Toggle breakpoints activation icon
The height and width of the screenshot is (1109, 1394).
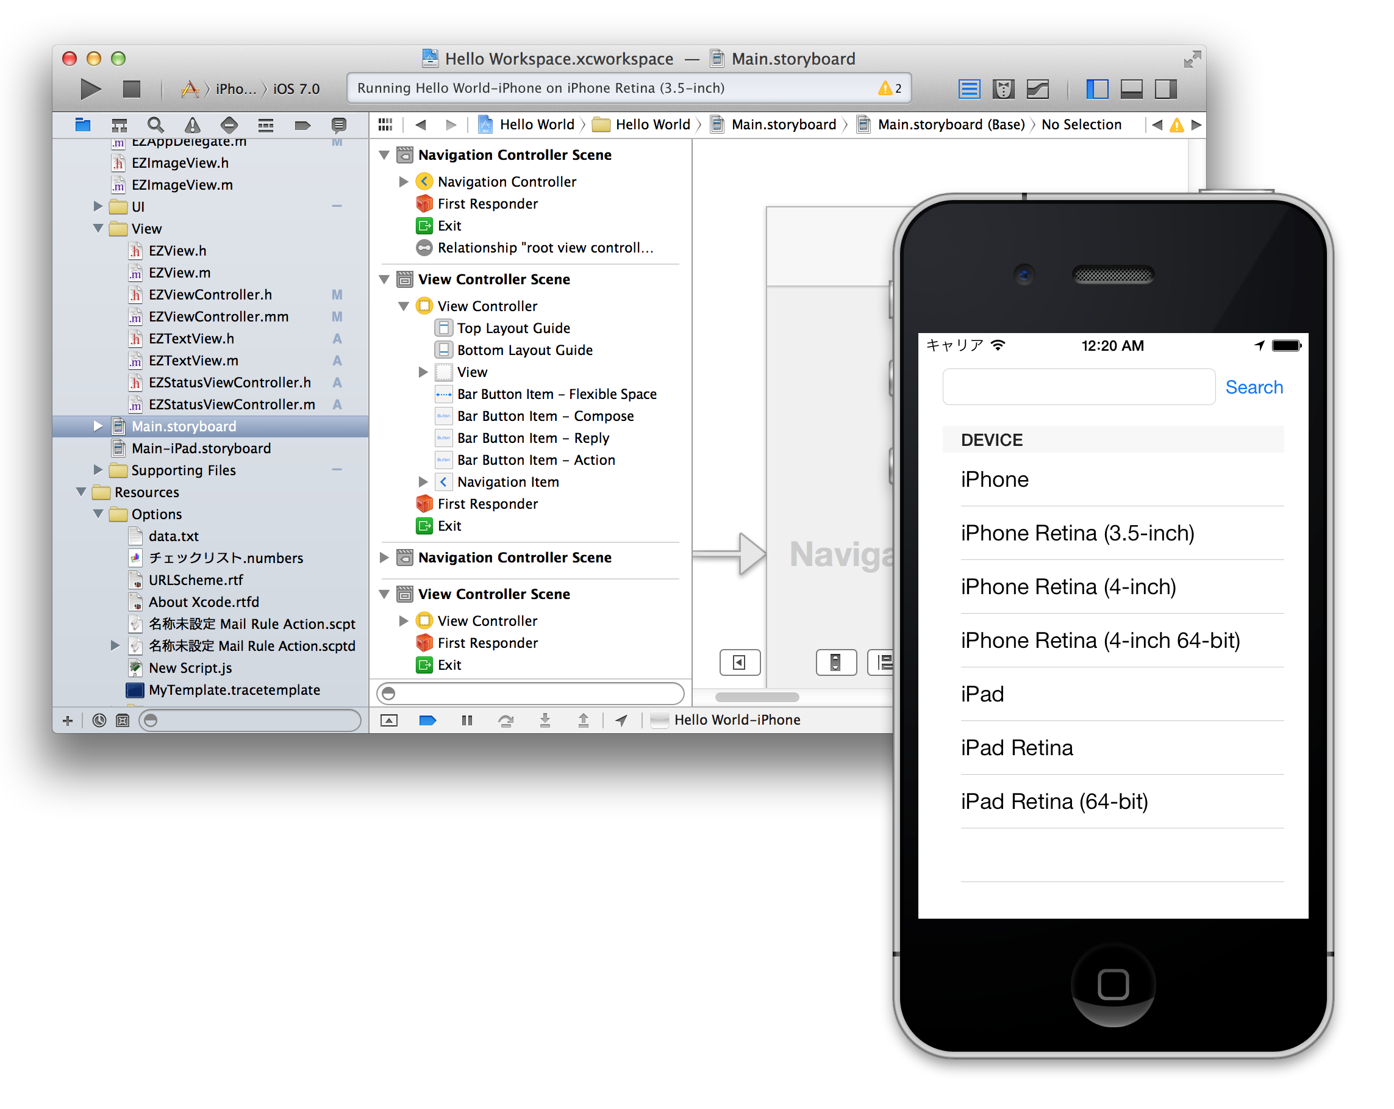click(427, 720)
